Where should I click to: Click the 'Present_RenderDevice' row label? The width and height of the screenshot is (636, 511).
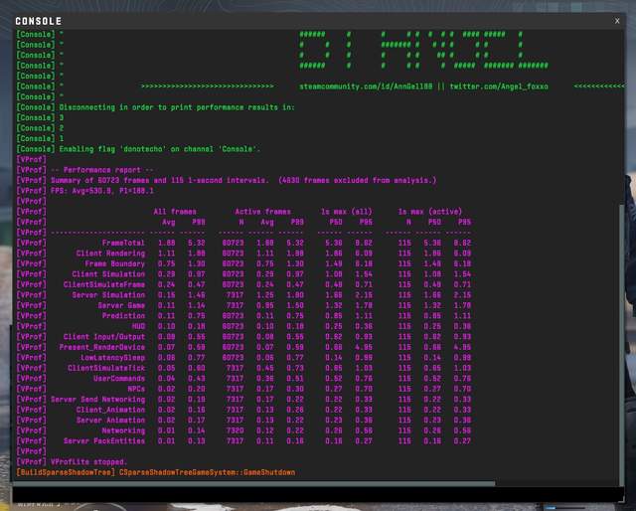pos(101,347)
